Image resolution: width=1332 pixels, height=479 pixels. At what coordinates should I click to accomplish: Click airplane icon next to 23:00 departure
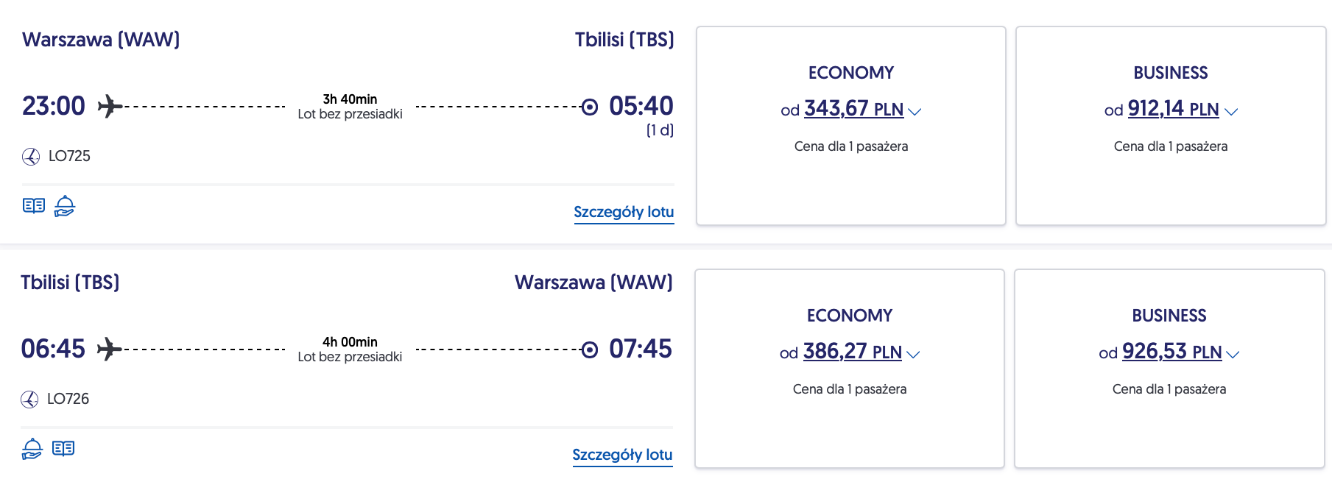tap(110, 106)
